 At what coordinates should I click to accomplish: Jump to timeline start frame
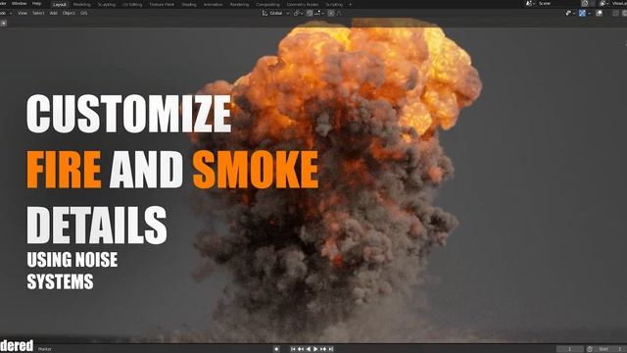point(293,349)
